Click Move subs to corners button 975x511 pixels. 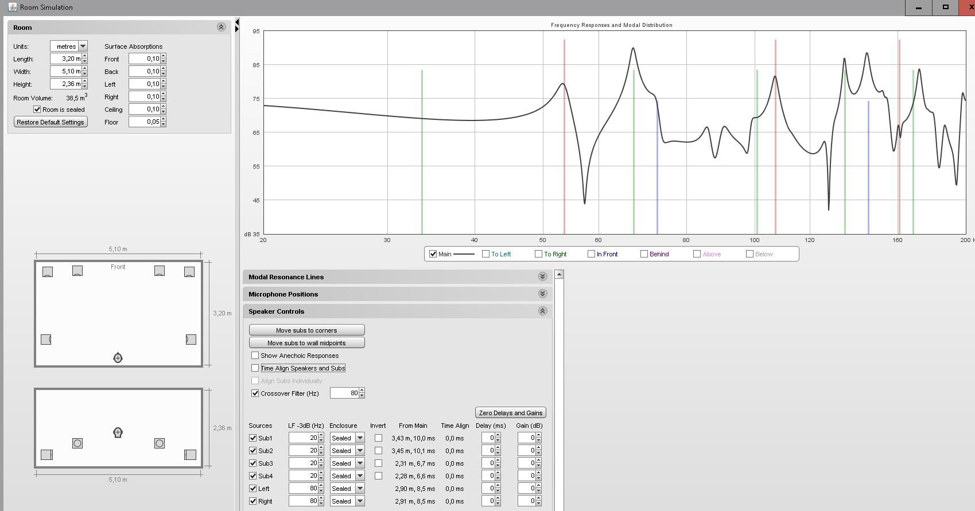306,330
